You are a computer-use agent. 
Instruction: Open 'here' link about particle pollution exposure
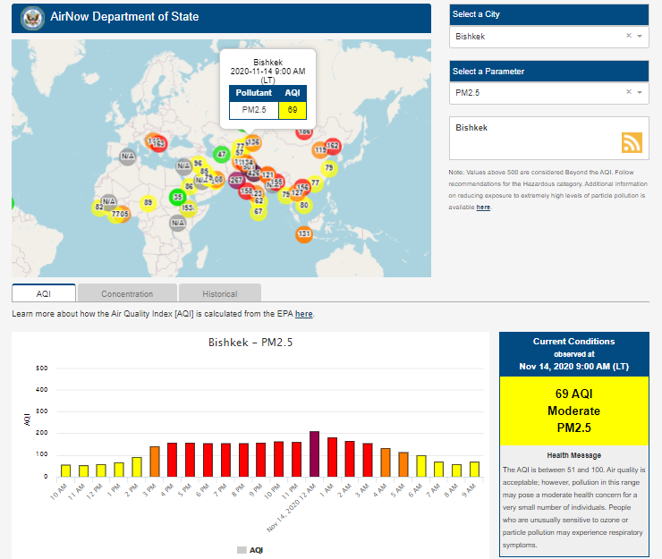[x=483, y=207]
